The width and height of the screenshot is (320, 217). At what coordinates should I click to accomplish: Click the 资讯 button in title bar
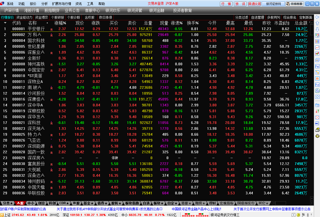(240, 4)
